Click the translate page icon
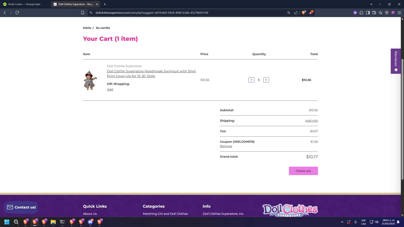404x227 pixels. pyautogui.click(x=289, y=13)
